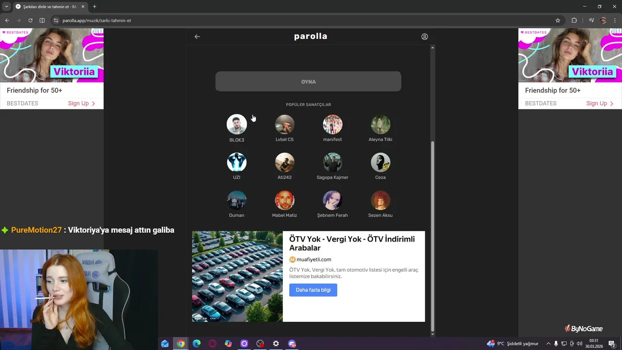Open Opera browser in the taskbar

click(212, 344)
